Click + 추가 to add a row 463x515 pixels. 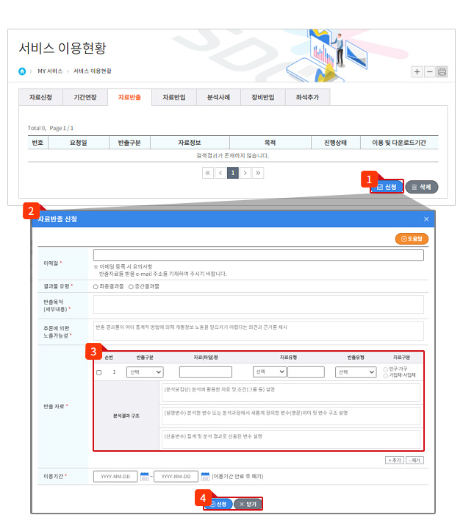[395, 460]
